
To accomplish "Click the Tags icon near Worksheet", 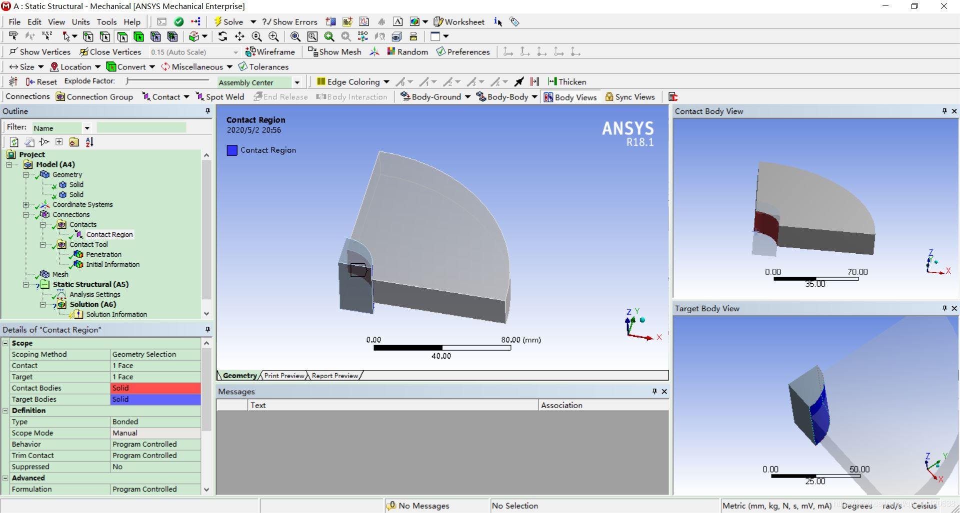I will (x=514, y=21).
